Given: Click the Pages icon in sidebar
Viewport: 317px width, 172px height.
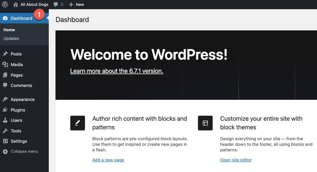Looking at the screenshot, I should tap(5, 75).
